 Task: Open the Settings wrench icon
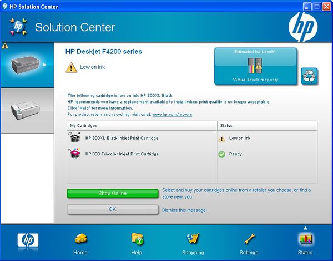[250, 238]
